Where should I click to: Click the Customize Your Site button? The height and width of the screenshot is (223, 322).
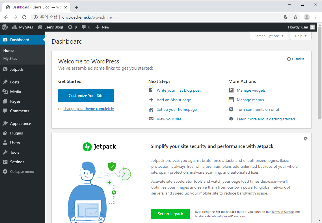[86, 95]
